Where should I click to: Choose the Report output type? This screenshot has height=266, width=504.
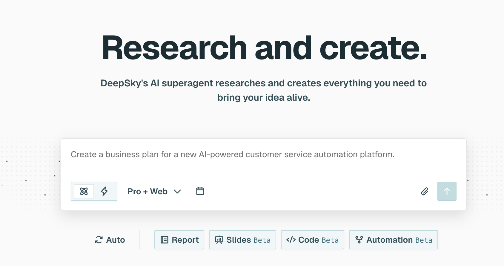click(x=179, y=240)
